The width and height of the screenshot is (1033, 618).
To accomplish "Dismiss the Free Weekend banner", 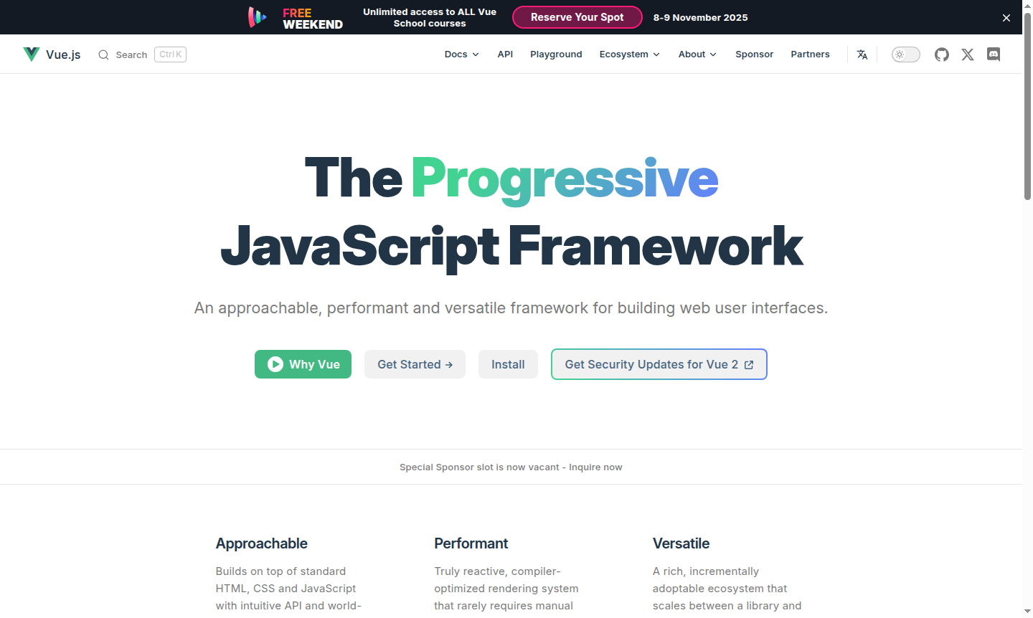I will [1006, 17].
